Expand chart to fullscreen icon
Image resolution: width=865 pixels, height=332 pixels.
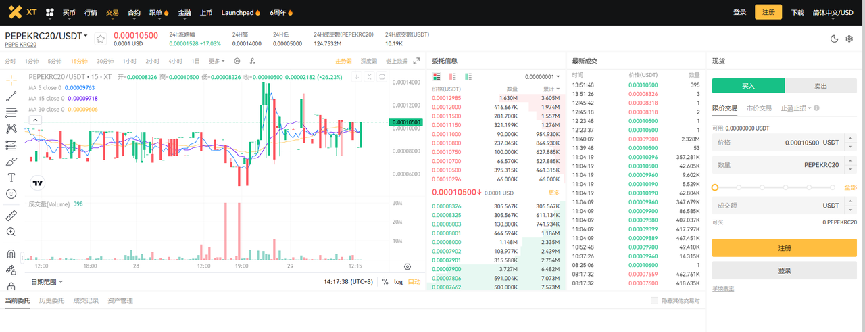coord(416,61)
